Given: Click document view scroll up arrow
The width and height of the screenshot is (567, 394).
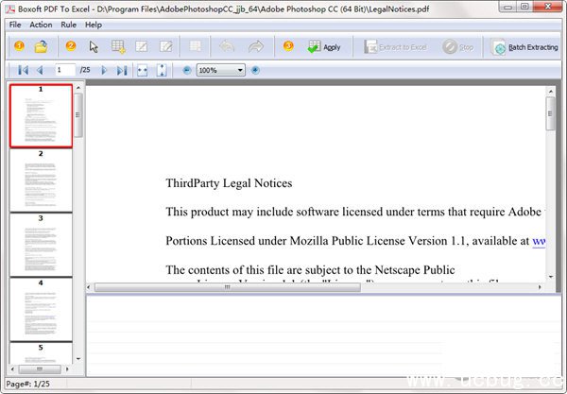Looking at the screenshot, I should click(x=550, y=92).
